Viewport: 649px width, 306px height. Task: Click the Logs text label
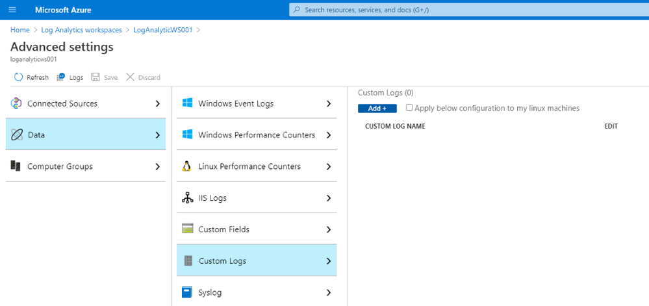[x=76, y=77]
